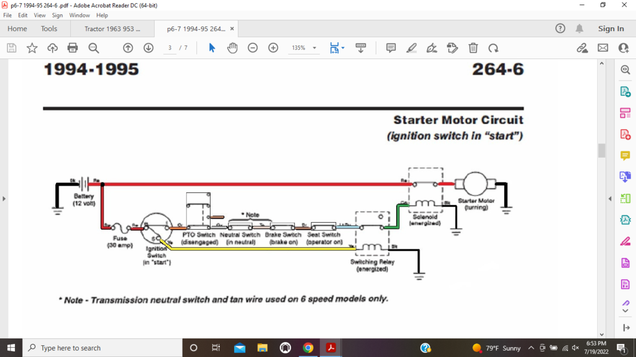This screenshot has height=357, width=636.
Task: Click the Rotate page icon
Action: click(493, 48)
